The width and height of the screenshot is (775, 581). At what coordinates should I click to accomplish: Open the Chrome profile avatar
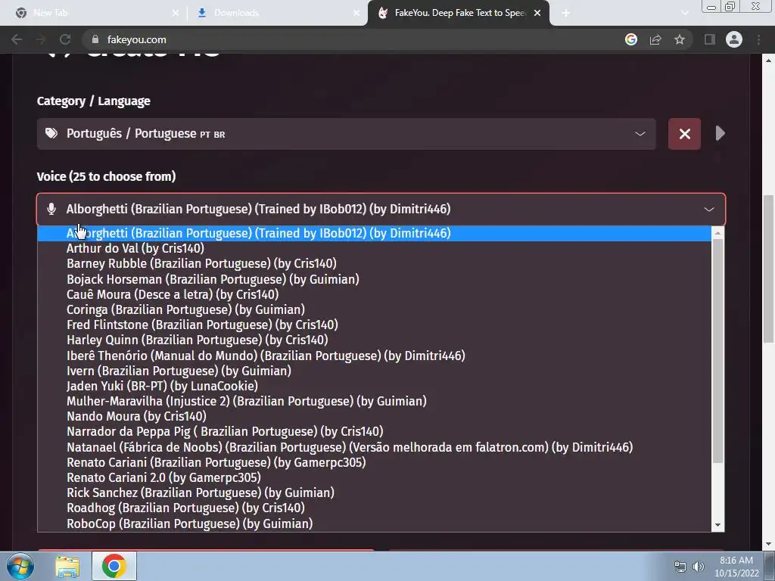[x=734, y=39]
